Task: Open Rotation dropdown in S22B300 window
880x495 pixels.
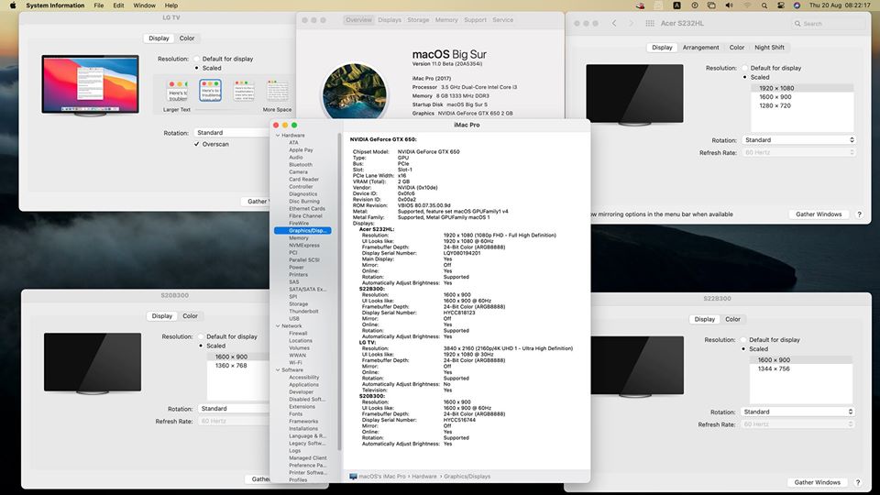Action: [x=797, y=412]
